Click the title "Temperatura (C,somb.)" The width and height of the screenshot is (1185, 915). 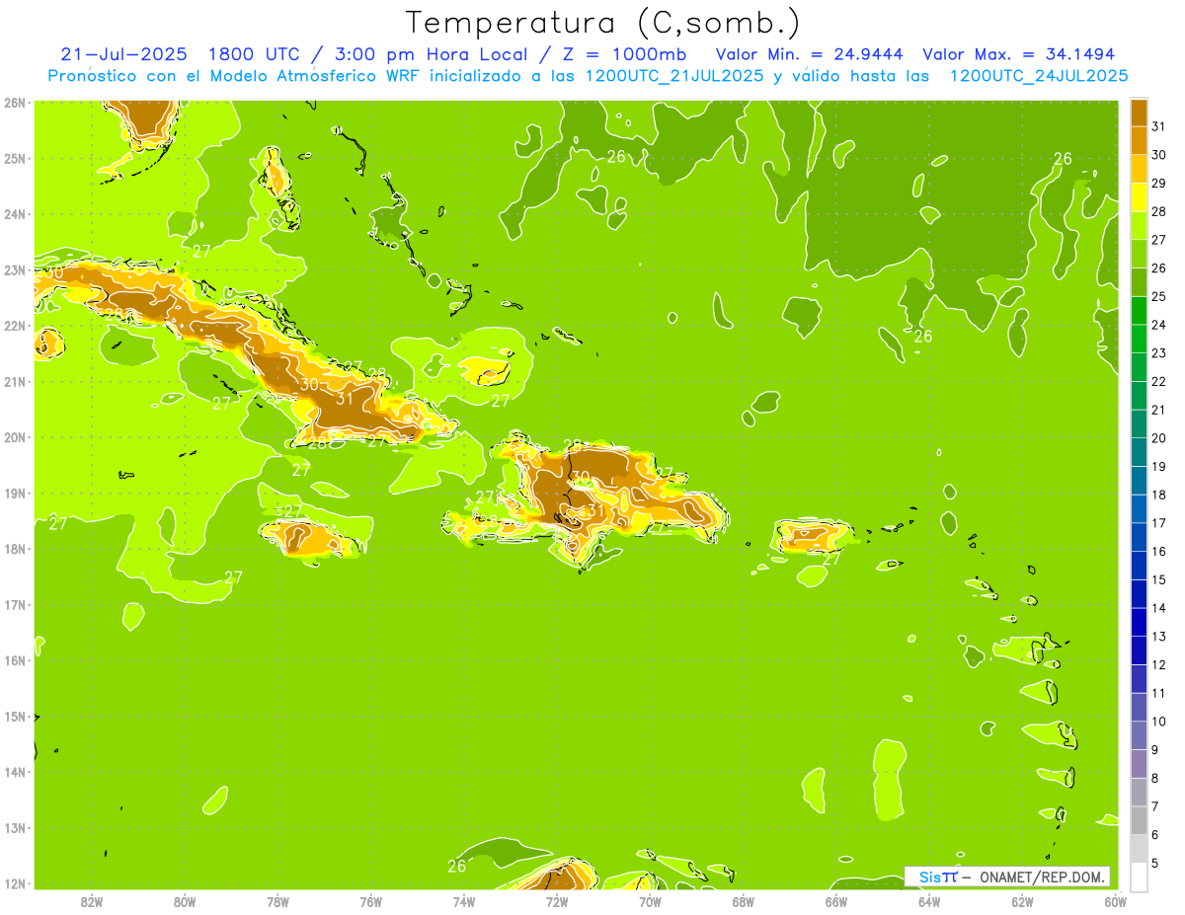(603, 23)
